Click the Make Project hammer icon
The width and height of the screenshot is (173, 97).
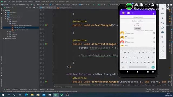pos(94,5)
